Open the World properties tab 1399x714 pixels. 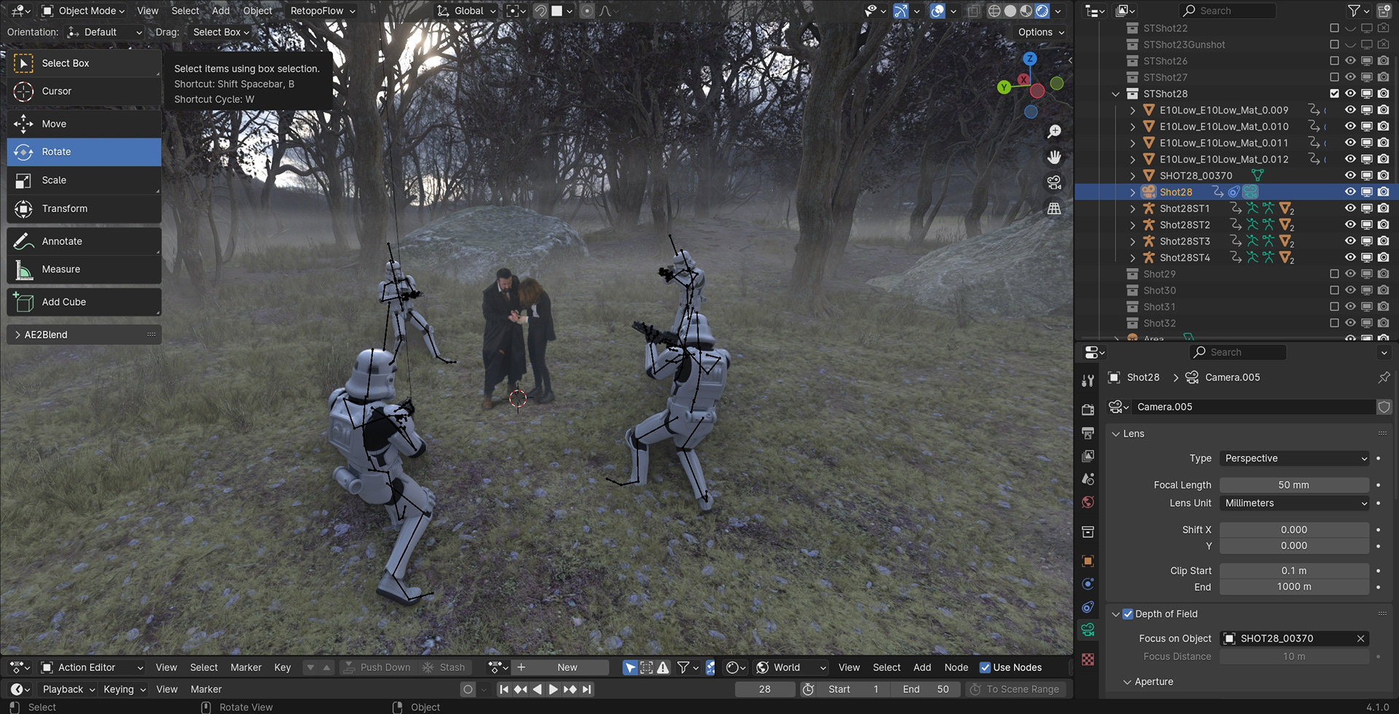coord(1088,502)
